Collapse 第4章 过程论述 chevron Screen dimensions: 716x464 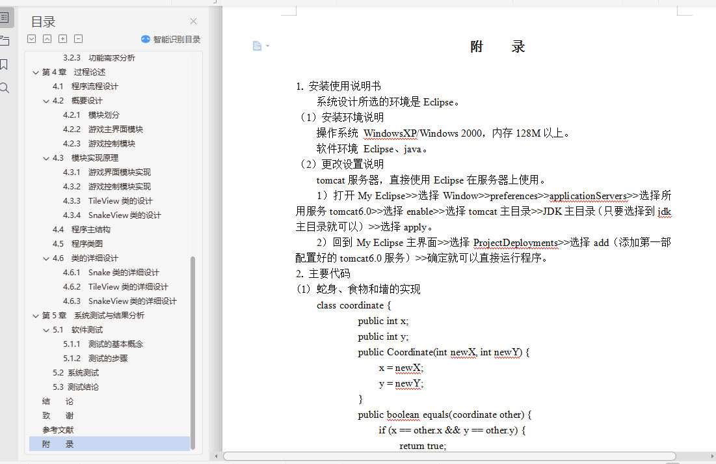36,72
